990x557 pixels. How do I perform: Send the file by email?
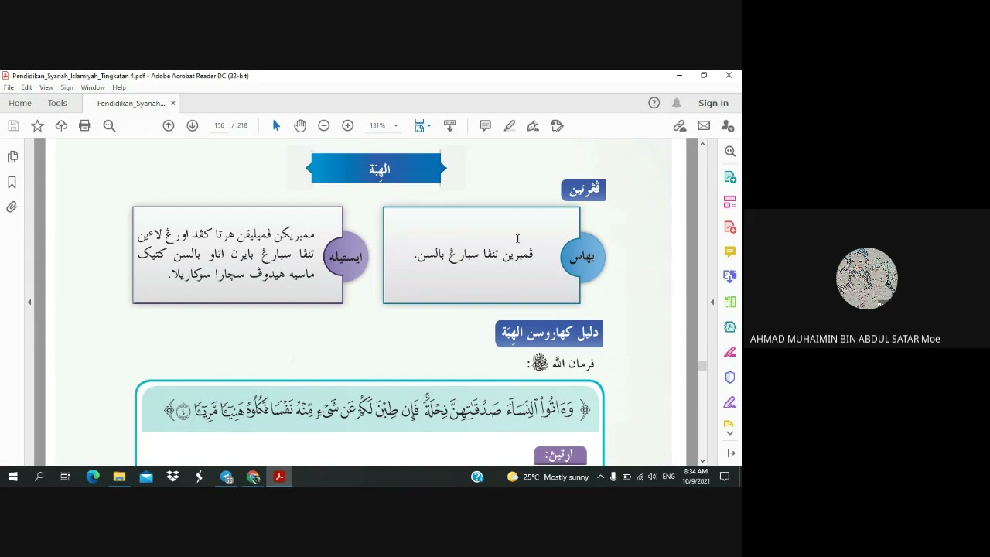point(704,125)
